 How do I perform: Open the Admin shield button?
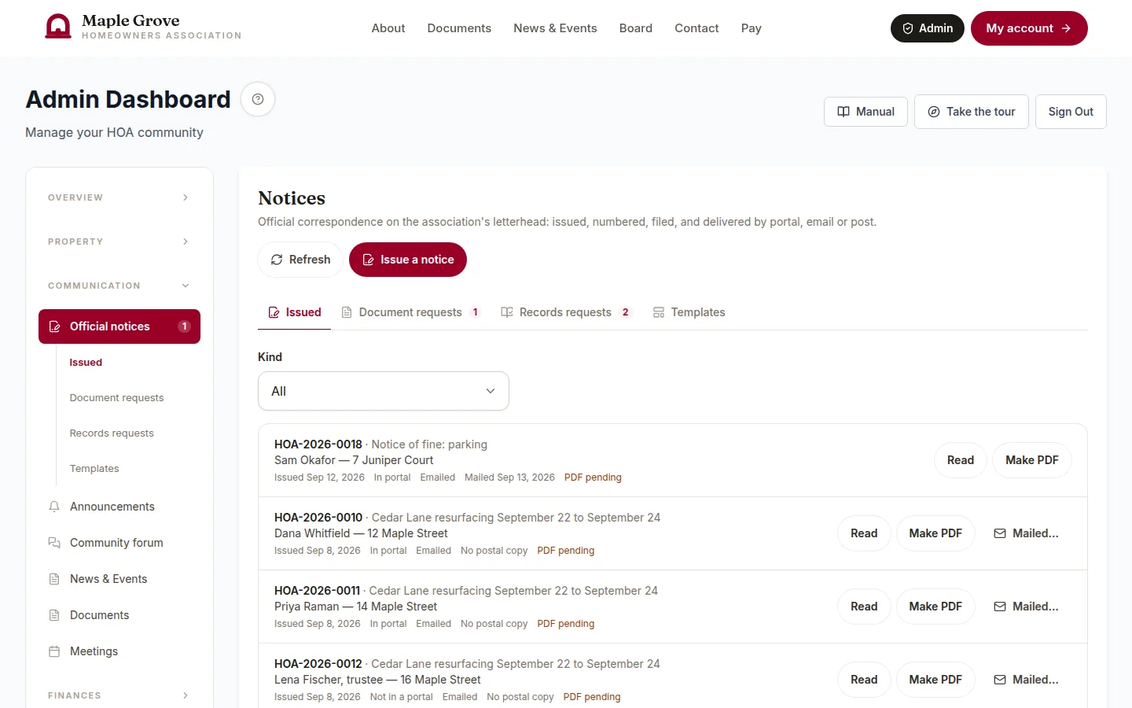928,28
